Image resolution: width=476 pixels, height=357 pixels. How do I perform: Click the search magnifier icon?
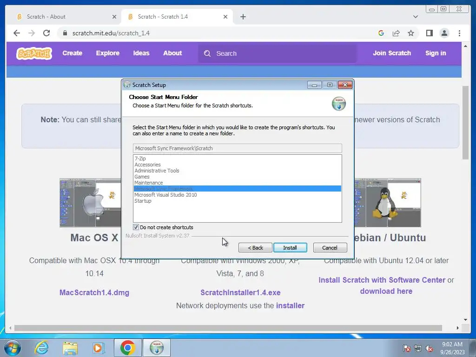(207, 53)
